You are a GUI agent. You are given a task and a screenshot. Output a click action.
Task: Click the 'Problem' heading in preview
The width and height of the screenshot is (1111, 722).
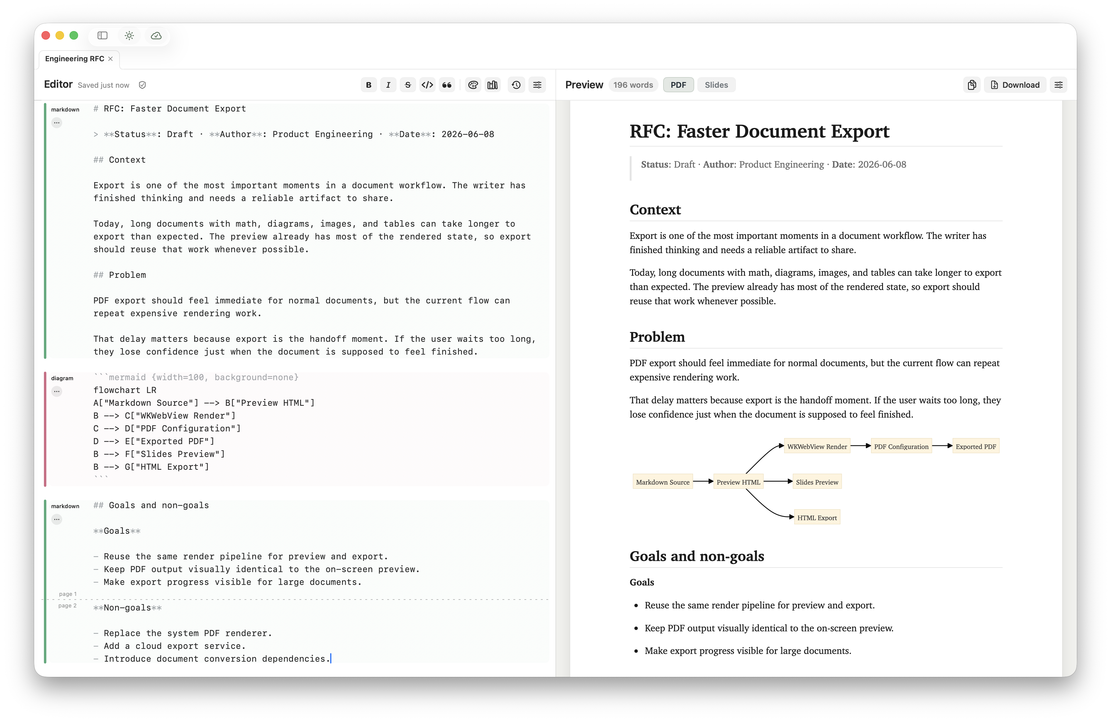click(x=657, y=337)
